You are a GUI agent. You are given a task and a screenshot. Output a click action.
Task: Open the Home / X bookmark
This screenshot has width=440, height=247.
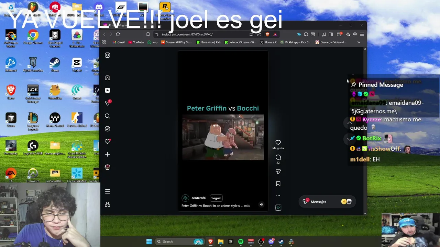268,42
